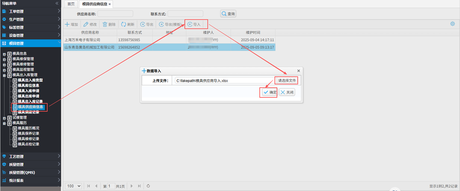Confirm import with the 确定 button
460x191 pixels.
tap(269, 92)
